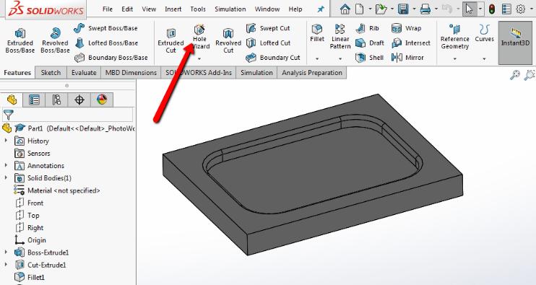The height and width of the screenshot is (285, 536).
Task: Open the New document dropdown arrow
Action: point(370,9)
